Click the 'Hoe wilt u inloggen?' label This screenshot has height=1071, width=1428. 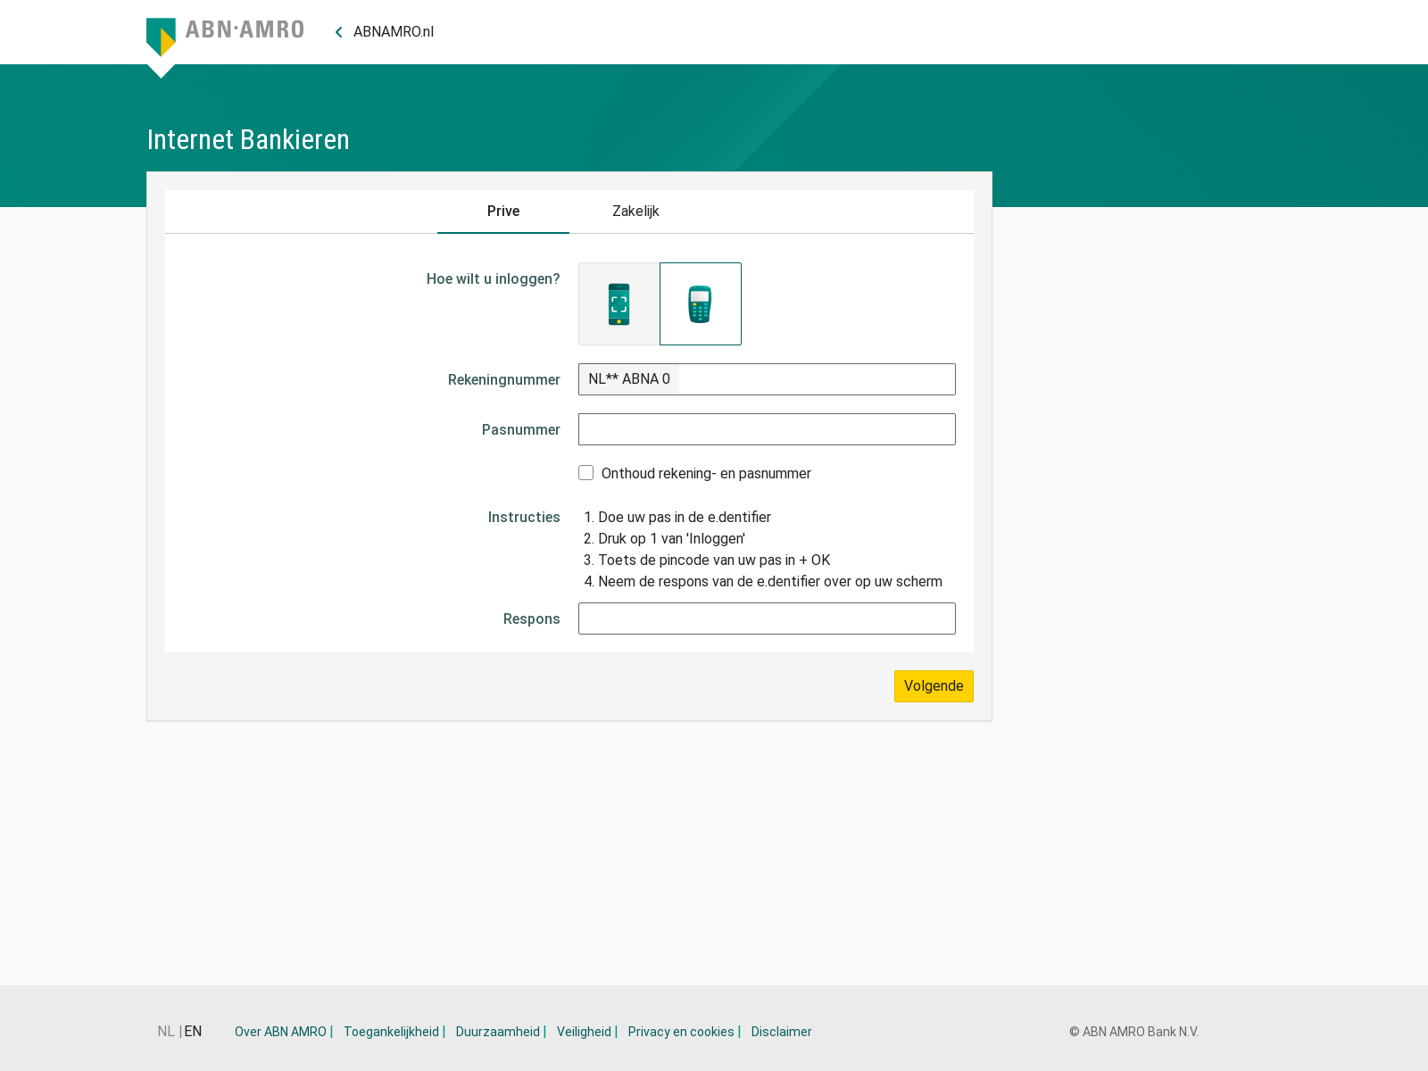[494, 279]
